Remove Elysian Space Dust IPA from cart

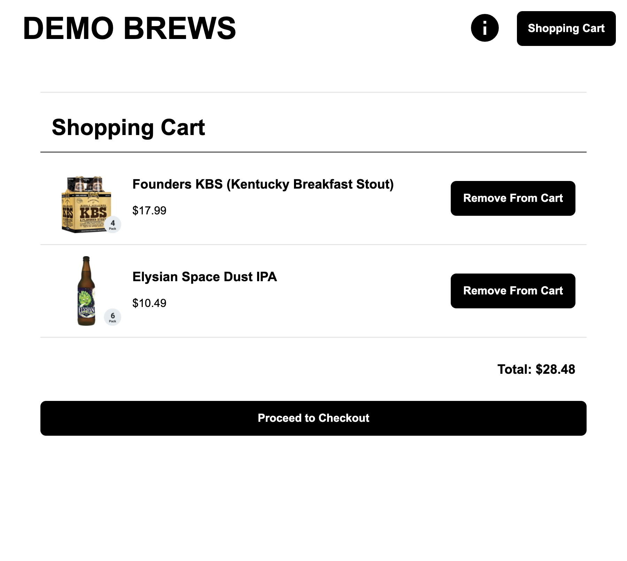click(x=512, y=291)
